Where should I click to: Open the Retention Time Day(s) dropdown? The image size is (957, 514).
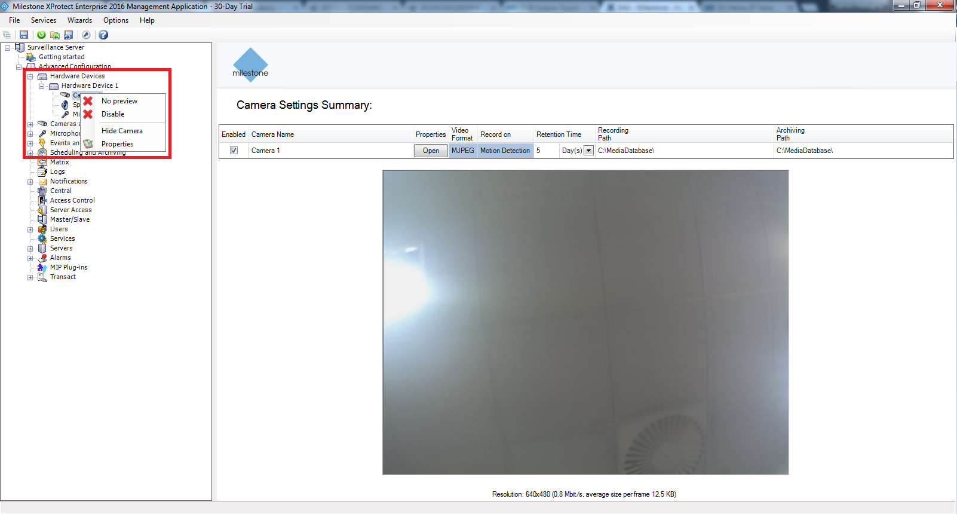[x=588, y=151]
